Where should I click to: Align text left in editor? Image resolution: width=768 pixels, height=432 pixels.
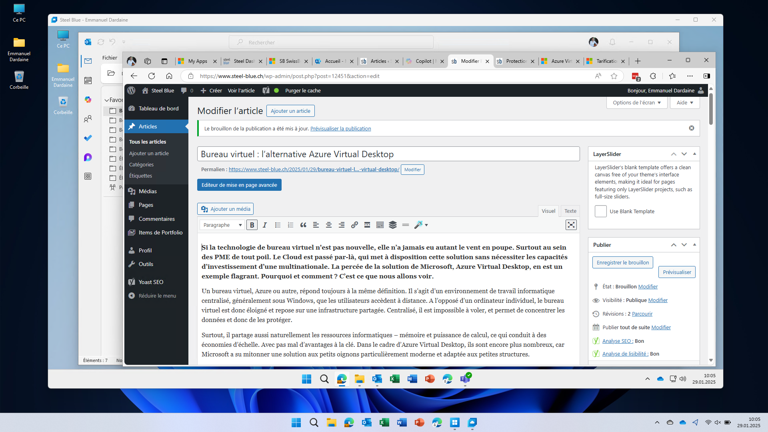click(316, 225)
